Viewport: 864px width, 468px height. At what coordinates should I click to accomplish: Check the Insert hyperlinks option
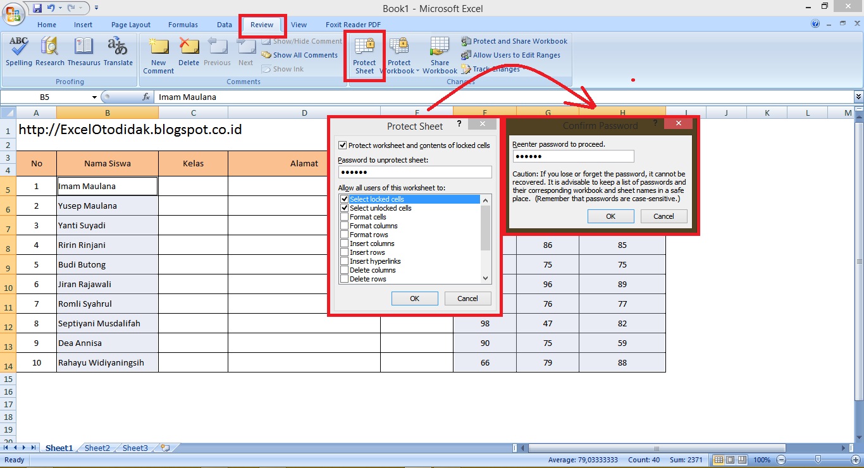[344, 261]
